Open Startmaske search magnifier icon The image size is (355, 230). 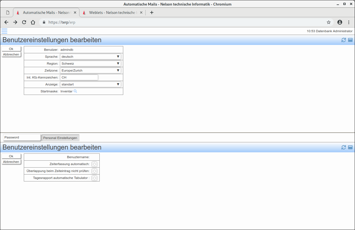[75, 91]
